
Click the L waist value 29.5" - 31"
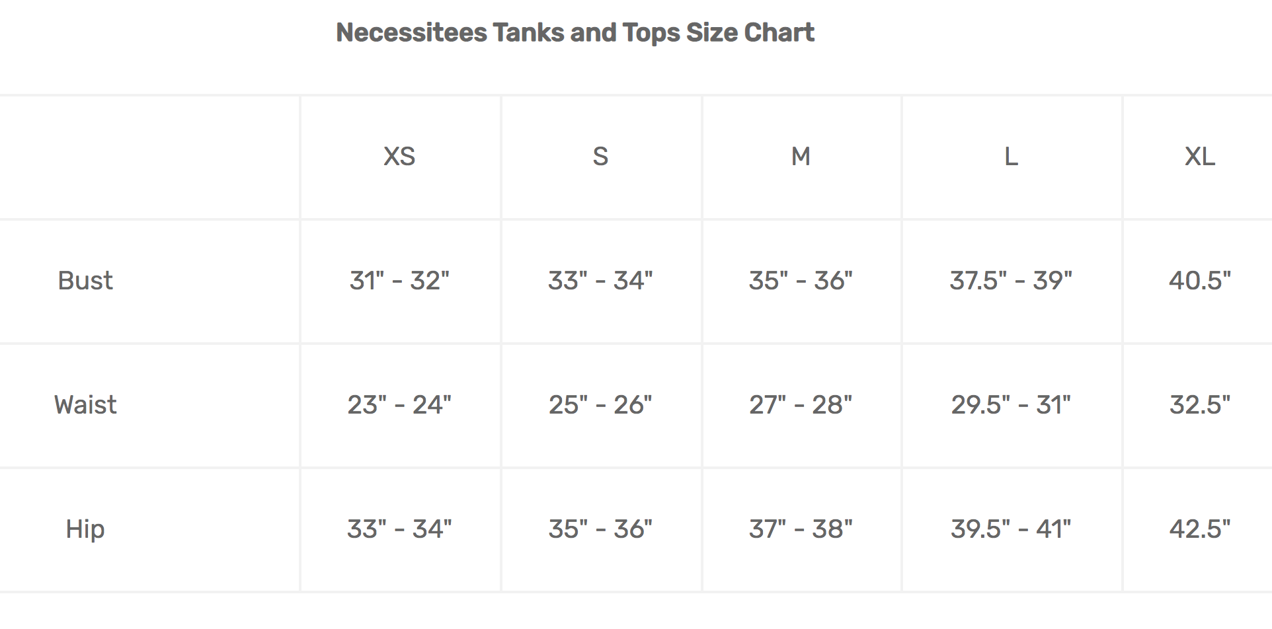(x=1011, y=405)
